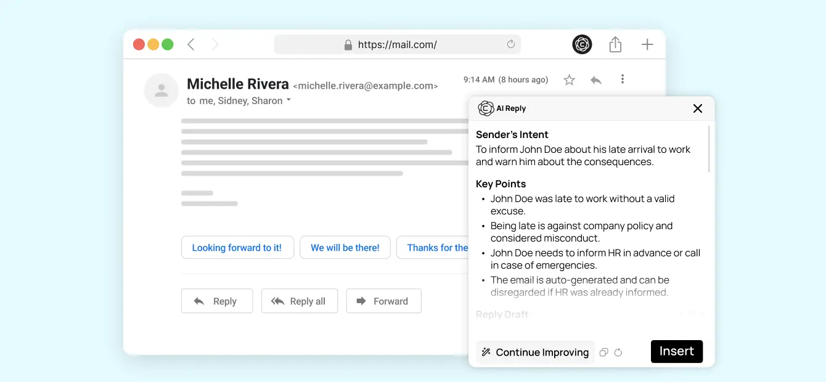
Task: Insert the AI reply draft
Action: tap(676, 351)
